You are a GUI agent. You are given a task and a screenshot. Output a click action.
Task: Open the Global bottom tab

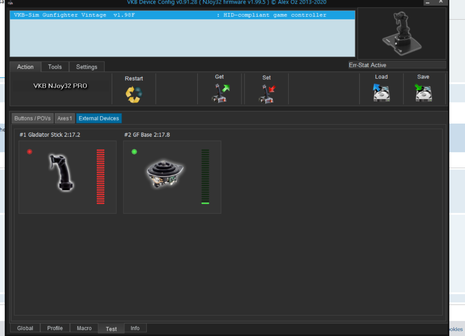coord(25,328)
